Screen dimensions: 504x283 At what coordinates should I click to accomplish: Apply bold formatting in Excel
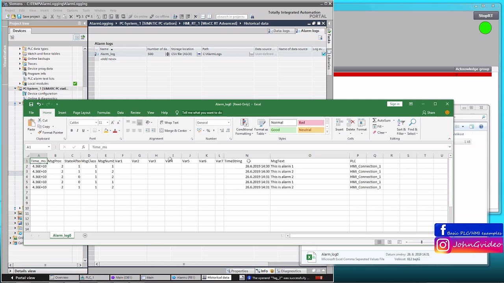point(72,130)
